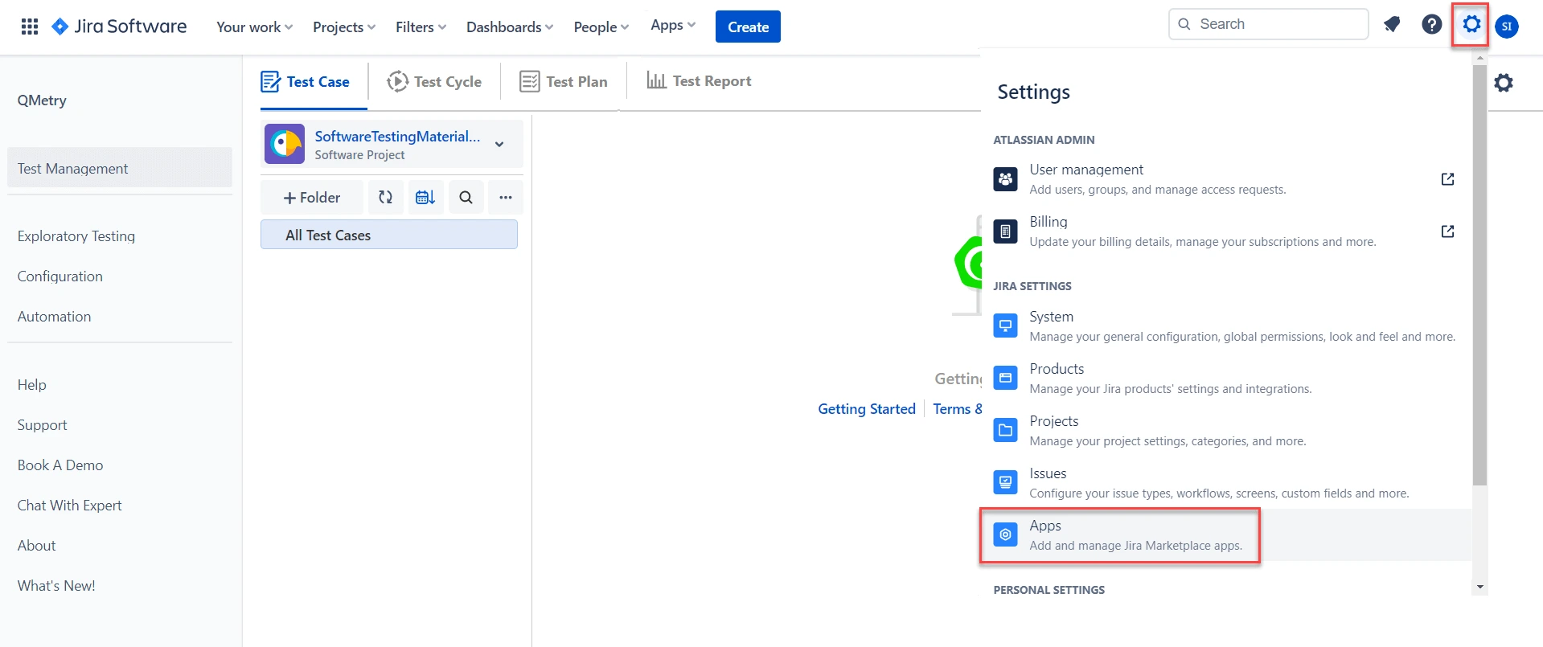The height and width of the screenshot is (647, 1543).
Task: Open the SI user profile avatar
Action: (x=1507, y=26)
